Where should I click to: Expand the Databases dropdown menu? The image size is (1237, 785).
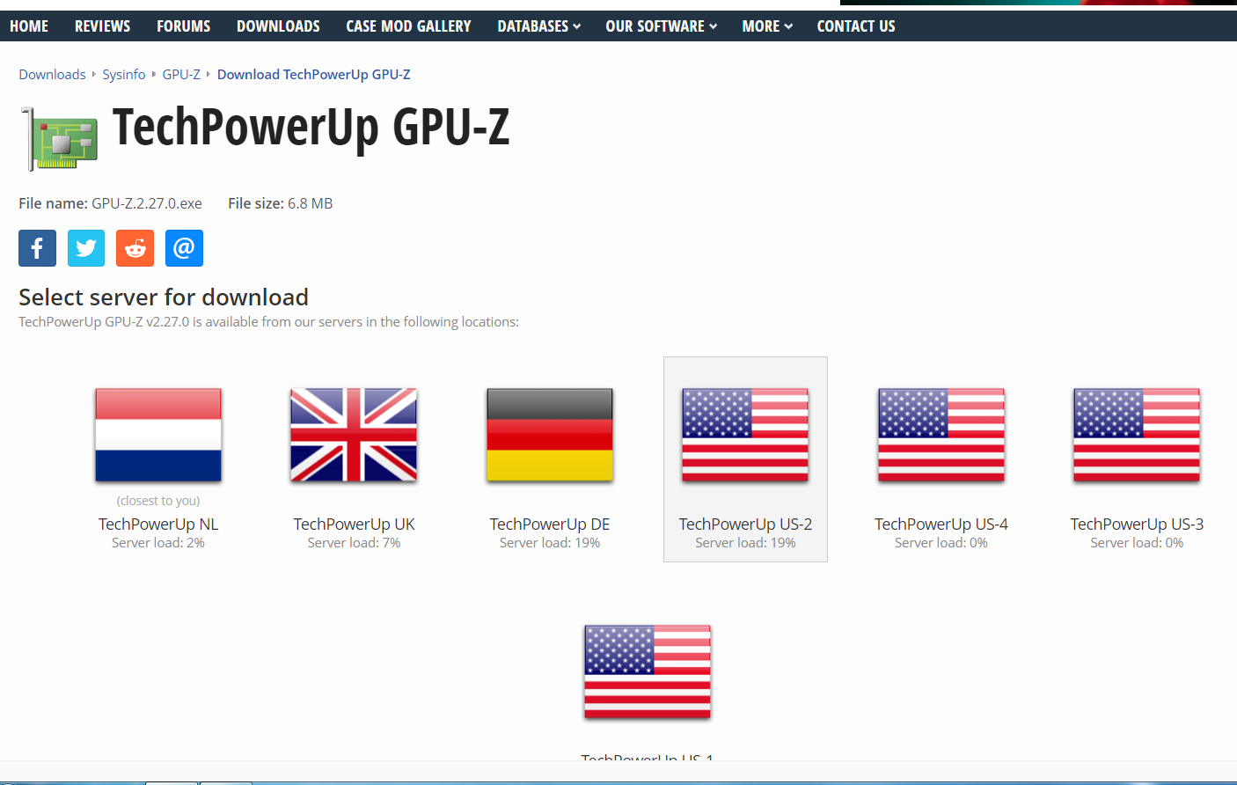pyautogui.click(x=539, y=26)
